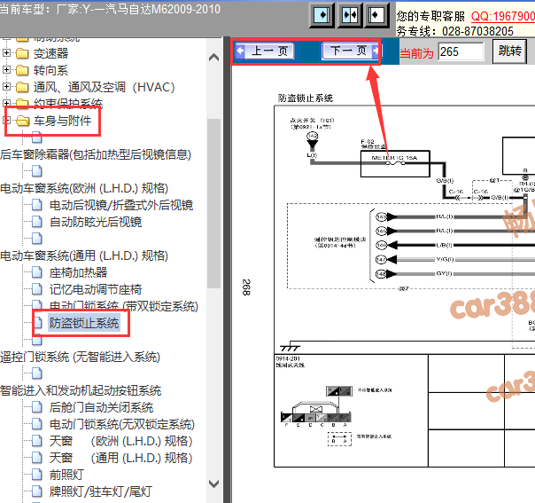Select 防盗锁止系统 entry
This screenshot has width=535, height=503.
84,323
